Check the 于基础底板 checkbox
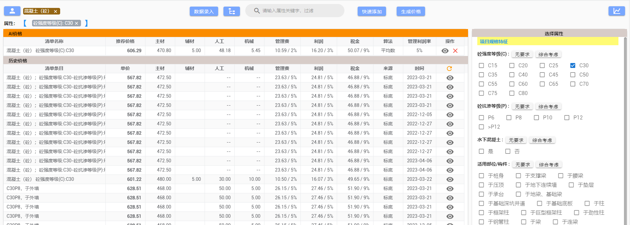This screenshot has height=225, width=630. coord(539,204)
